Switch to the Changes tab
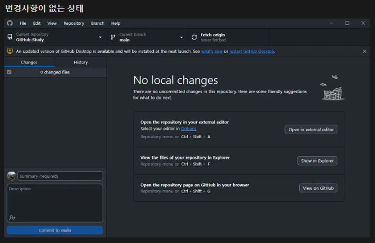The width and height of the screenshot is (375, 243). tap(29, 62)
